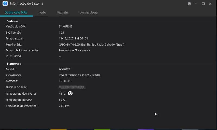Refresh the system temperature reading
The image size is (217, 130).
[x=70, y=93]
